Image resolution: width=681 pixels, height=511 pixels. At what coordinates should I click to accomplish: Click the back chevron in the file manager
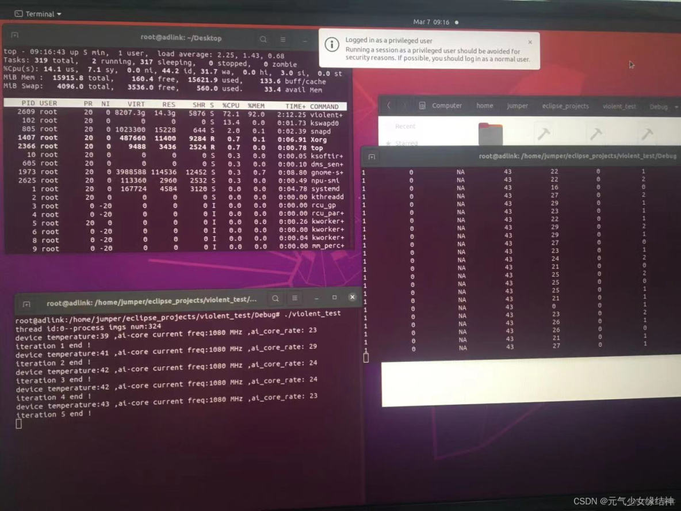tap(389, 106)
